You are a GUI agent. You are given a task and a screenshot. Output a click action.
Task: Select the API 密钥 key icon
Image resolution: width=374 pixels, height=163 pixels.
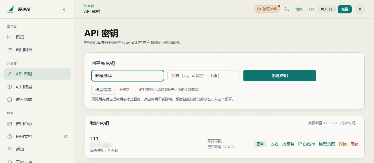[x=10, y=74]
